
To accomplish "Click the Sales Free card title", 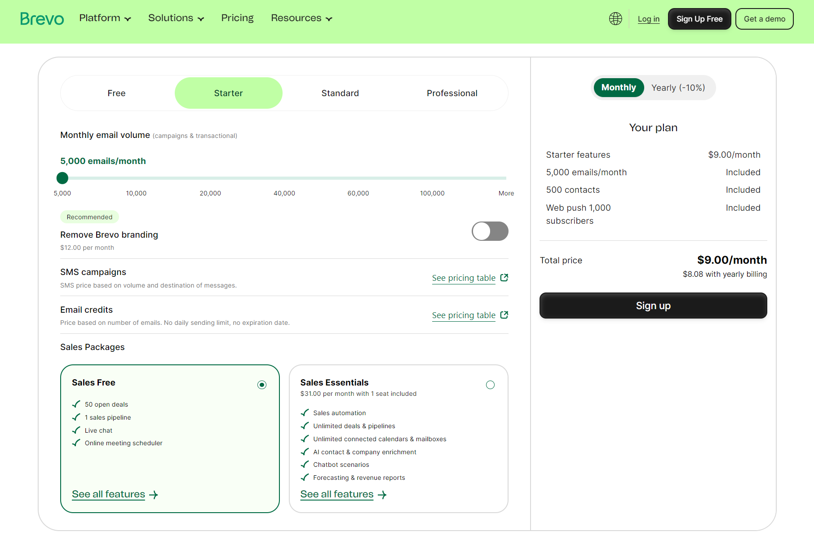I will click(93, 382).
